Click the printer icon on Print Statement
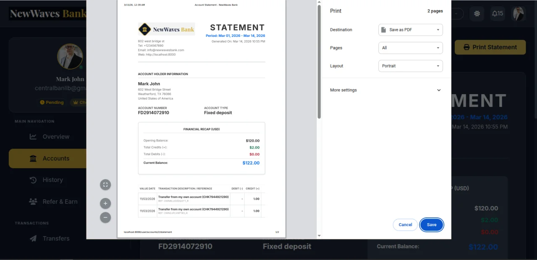The height and width of the screenshot is (260, 537). (x=467, y=47)
